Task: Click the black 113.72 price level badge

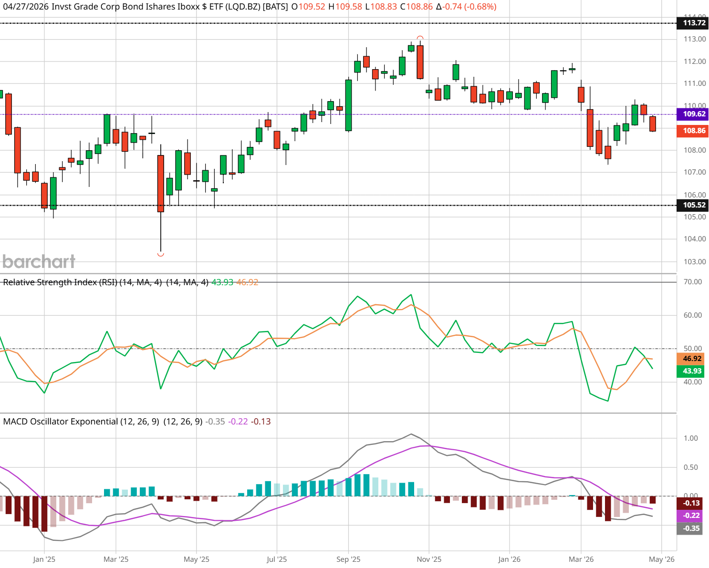Action: click(693, 23)
